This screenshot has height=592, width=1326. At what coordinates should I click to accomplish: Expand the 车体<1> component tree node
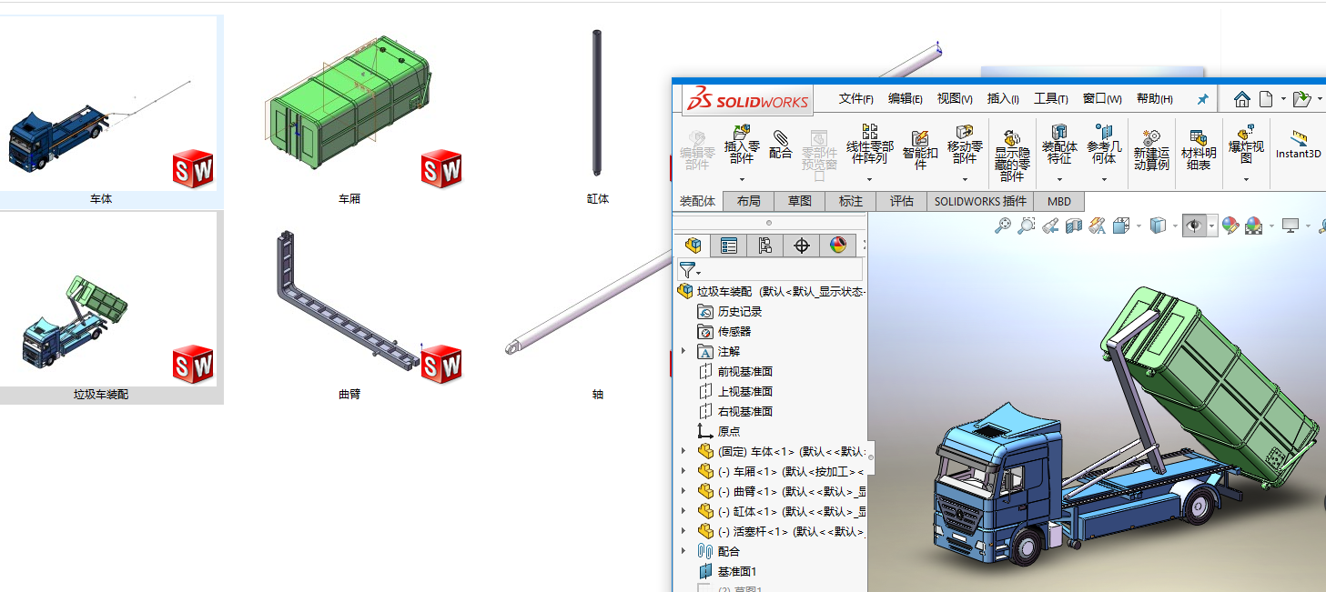coord(683,451)
